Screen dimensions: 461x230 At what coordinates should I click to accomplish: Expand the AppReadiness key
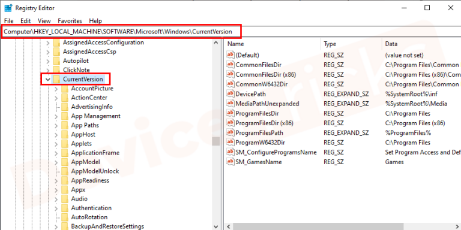[56, 180]
